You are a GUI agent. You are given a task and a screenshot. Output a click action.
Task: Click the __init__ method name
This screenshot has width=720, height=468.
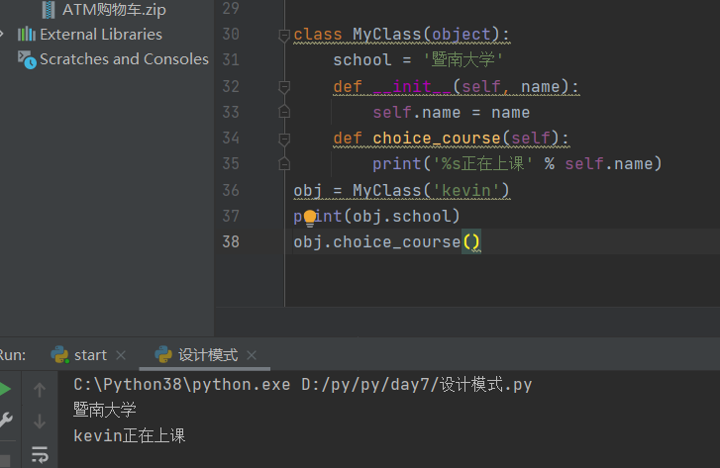point(412,87)
